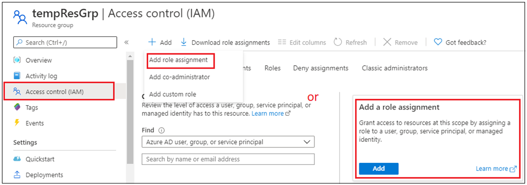Choose Add role assignment from the menu
Screen dimensions: 527x185
click(179, 60)
